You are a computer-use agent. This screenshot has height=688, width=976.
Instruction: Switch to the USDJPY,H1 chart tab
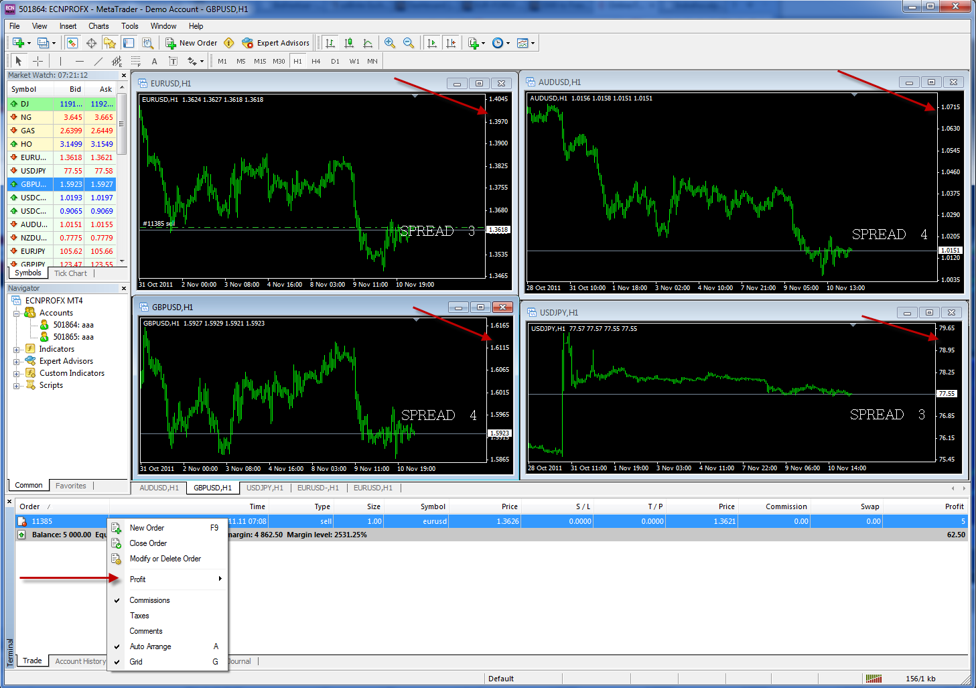[x=265, y=488]
